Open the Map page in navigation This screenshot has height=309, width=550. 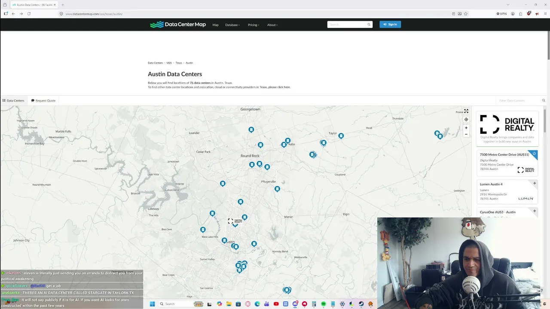click(215, 25)
